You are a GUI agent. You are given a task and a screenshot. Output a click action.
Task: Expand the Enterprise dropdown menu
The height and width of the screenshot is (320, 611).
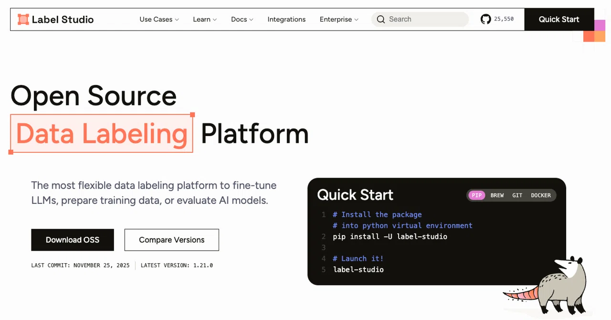(x=339, y=19)
